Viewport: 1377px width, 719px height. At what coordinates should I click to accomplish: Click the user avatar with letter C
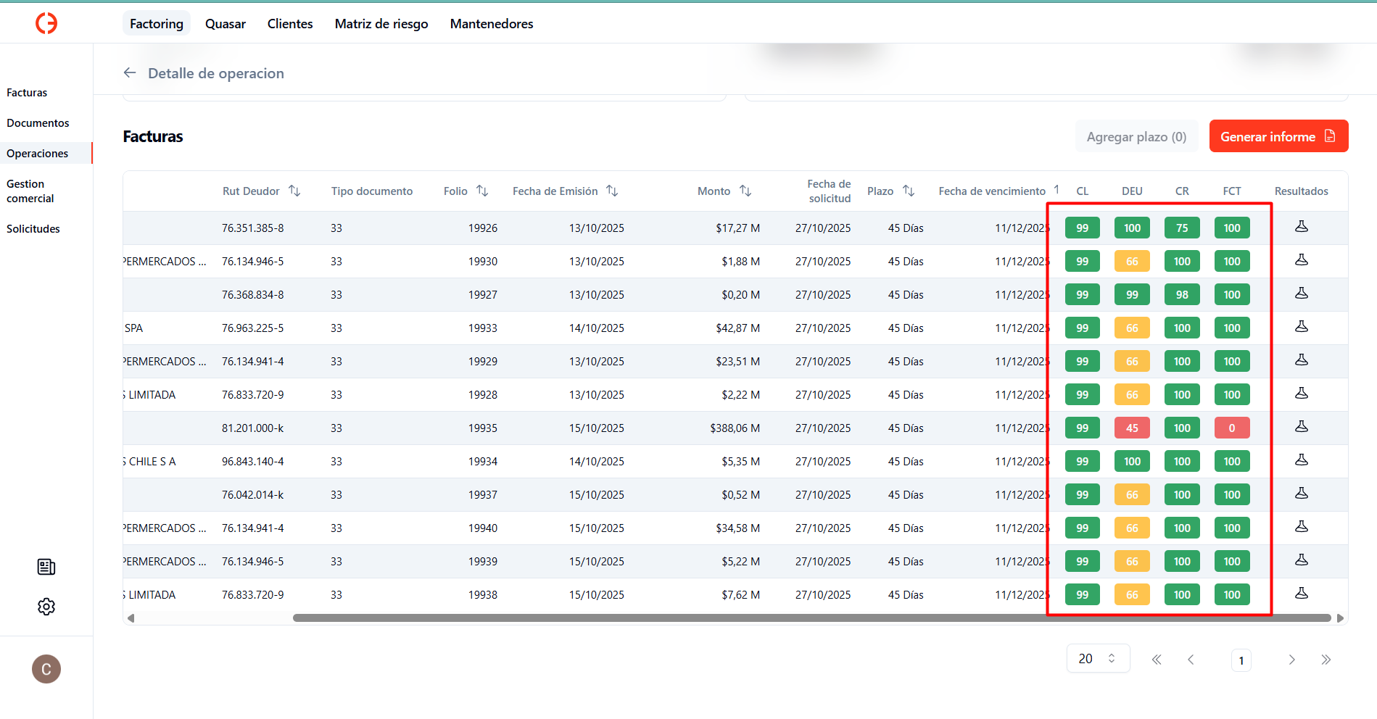tap(46, 669)
